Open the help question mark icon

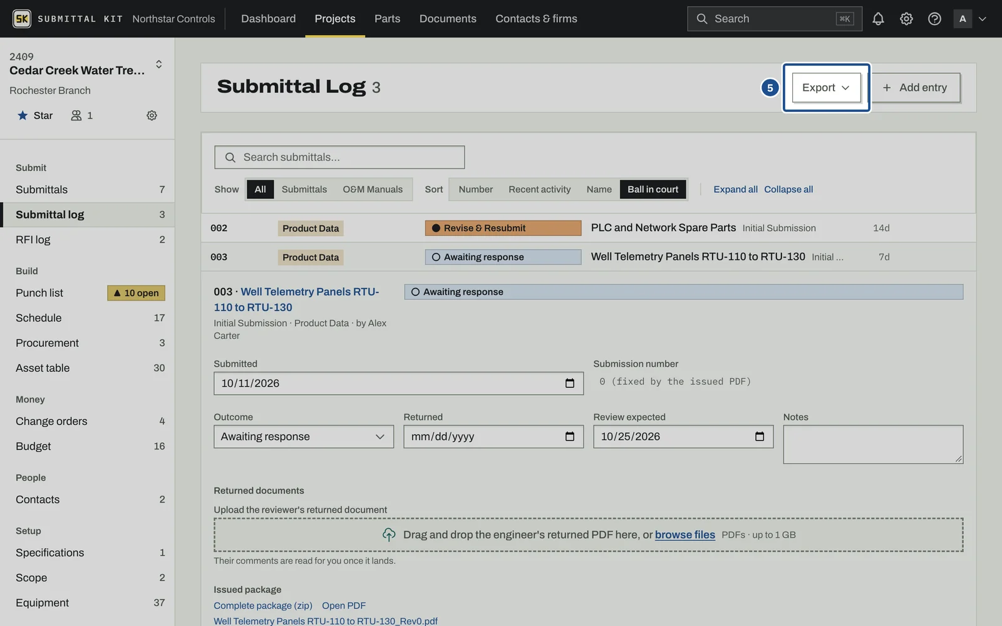[934, 19]
